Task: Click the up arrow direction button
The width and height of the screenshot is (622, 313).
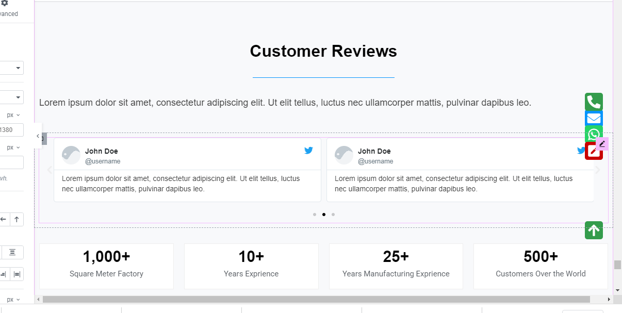Action: point(17,220)
